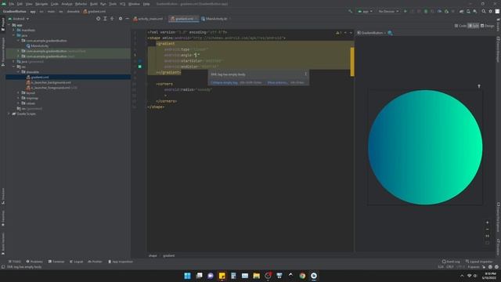The width and height of the screenshot is (501, 282).
Task: Click the green endColor gutter swatch
Action: [140, 67]
